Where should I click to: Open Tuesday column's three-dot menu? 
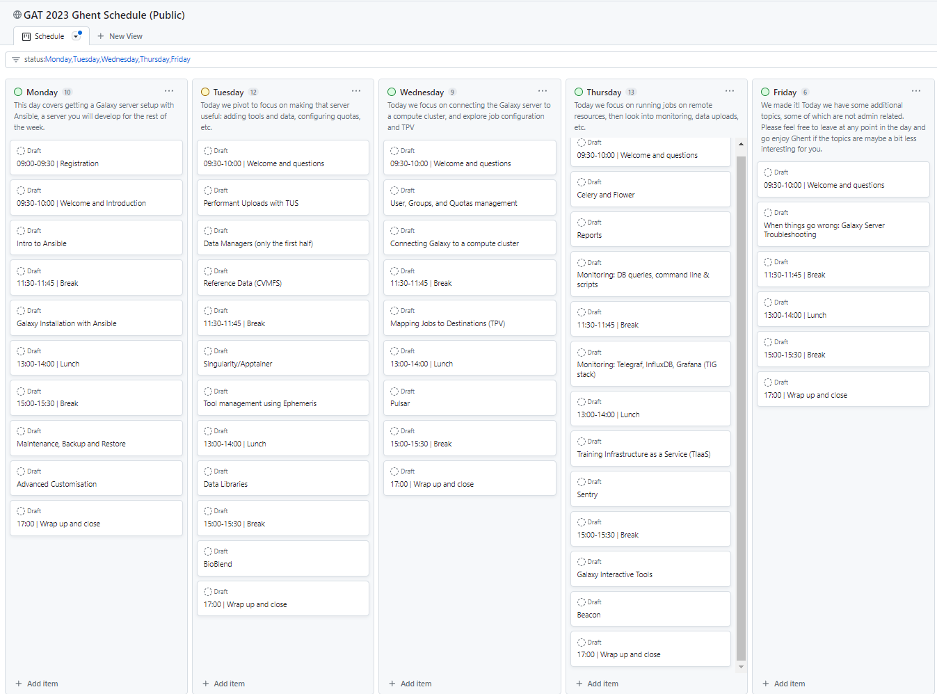point(356,91)
